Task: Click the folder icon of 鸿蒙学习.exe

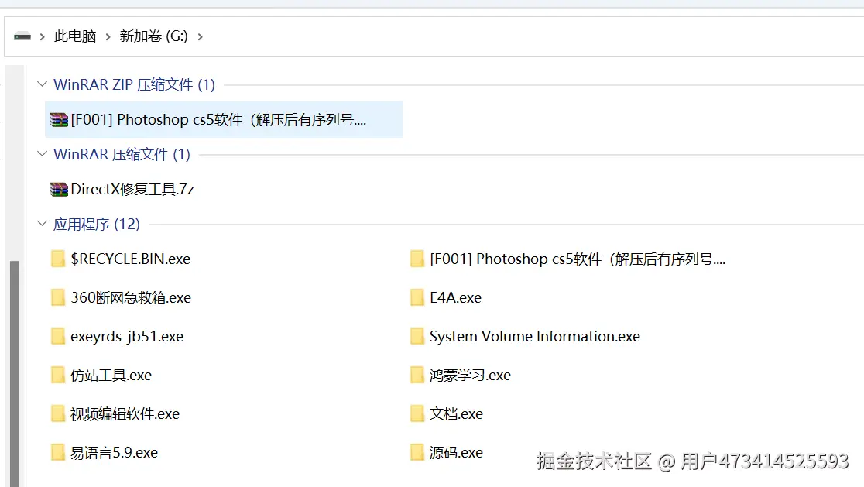Action: tap(417, 376)
